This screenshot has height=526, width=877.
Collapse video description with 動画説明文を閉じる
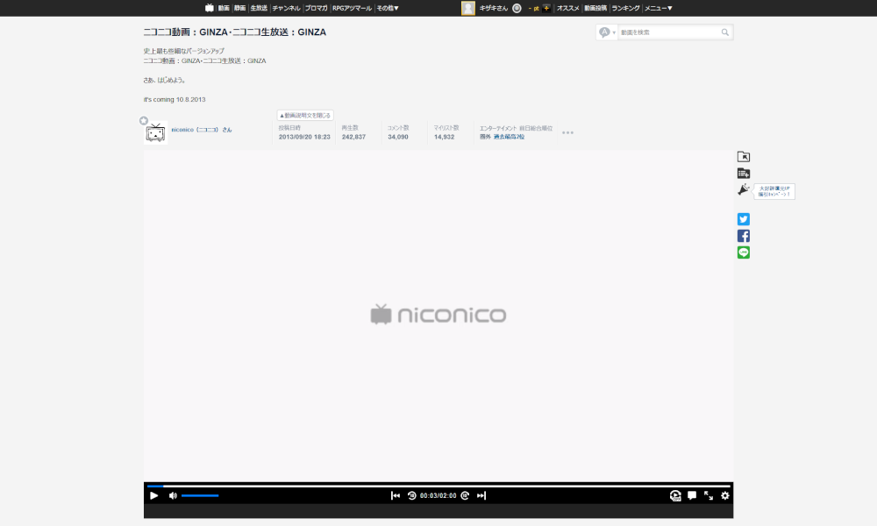click(x=305, y=115)
